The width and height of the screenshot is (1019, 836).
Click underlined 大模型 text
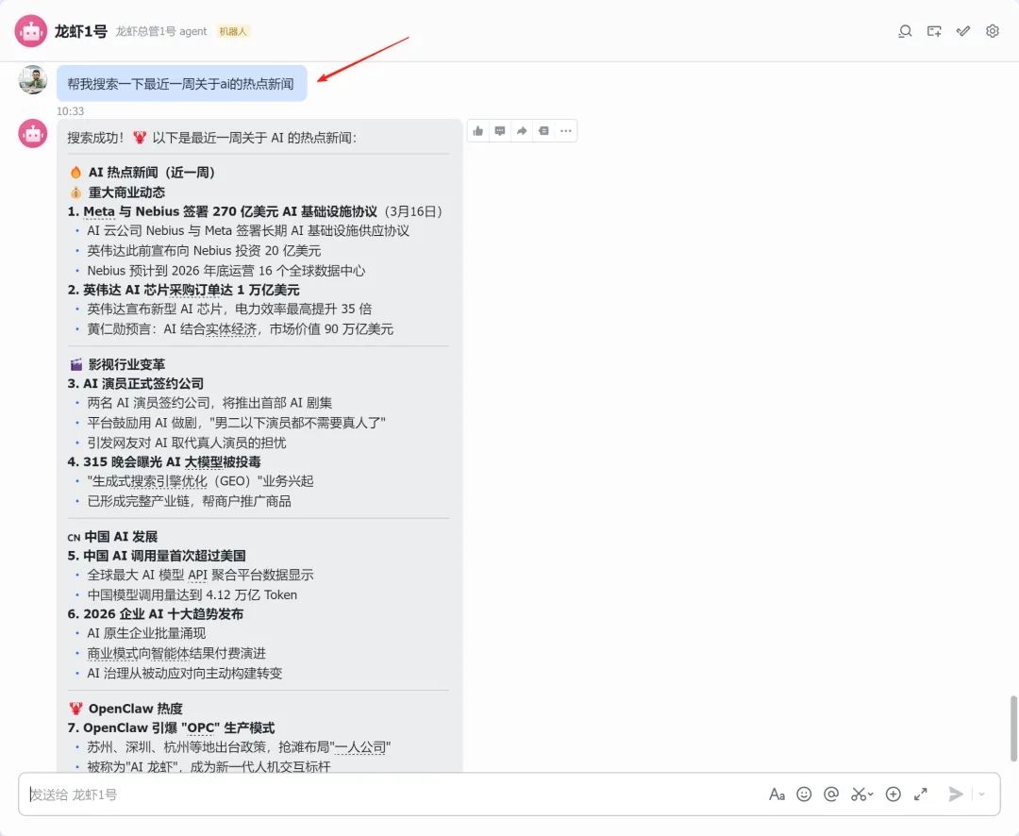(x=205, y=461)
